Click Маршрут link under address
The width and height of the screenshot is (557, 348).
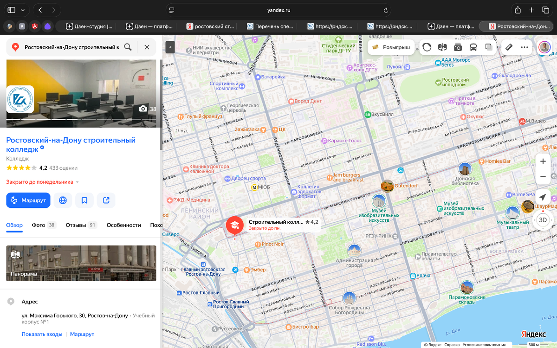tap(82, 334)
